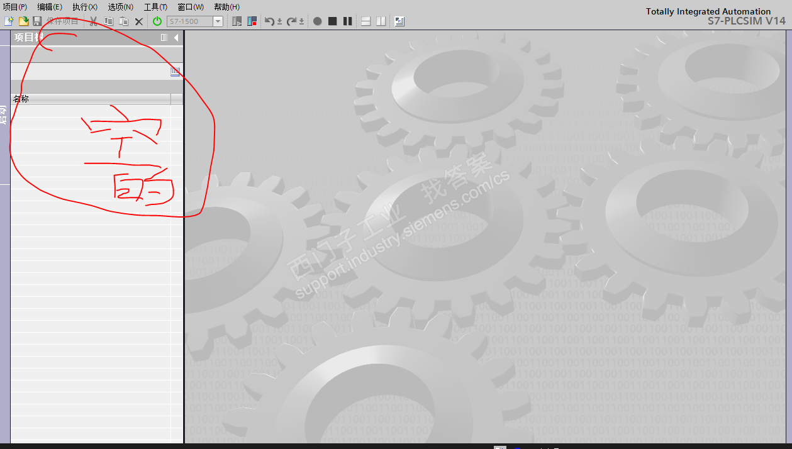The image size is (792, 449).
Task: Open the 工具(T) menu
Action: click(156, 7)
